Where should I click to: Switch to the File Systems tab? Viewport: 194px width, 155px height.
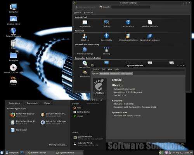pyautogui.click(x=126, y=74)
